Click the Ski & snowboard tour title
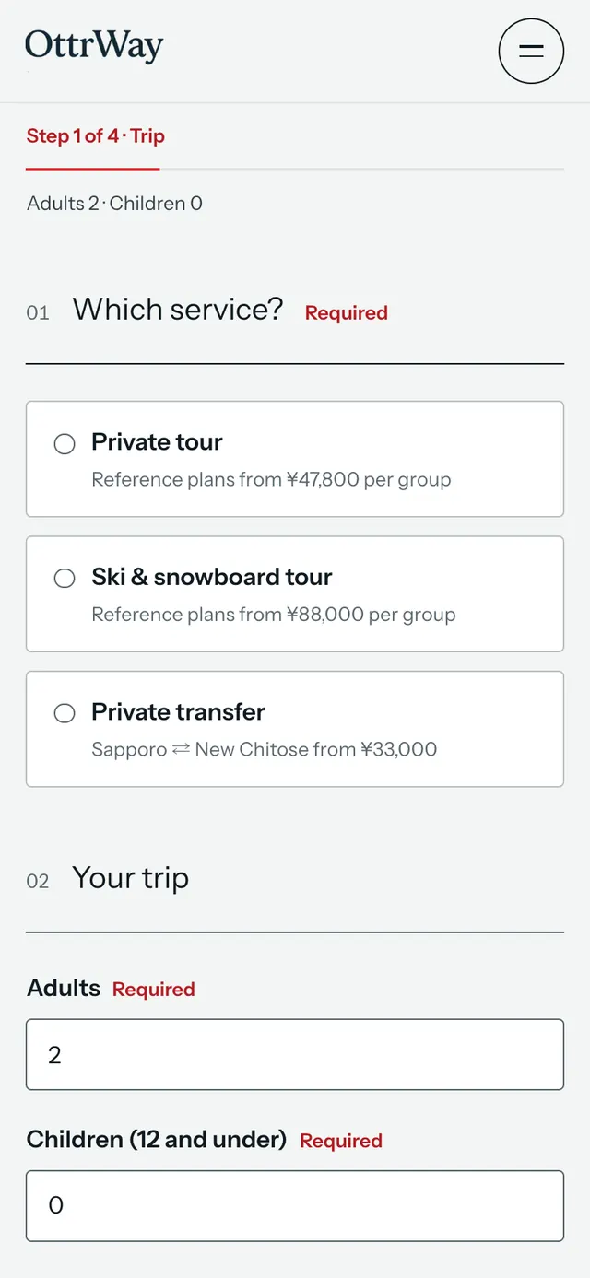590x1278 pixels. [x=212, y=577]
